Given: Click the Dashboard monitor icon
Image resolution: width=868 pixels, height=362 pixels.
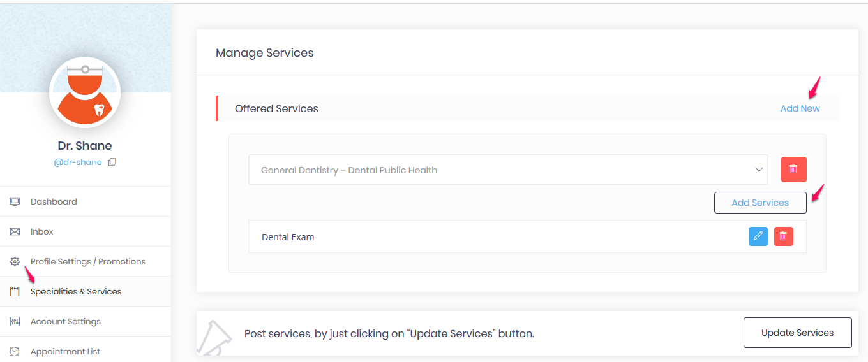Looking at the screenshot, I should [x=15, y=201].
